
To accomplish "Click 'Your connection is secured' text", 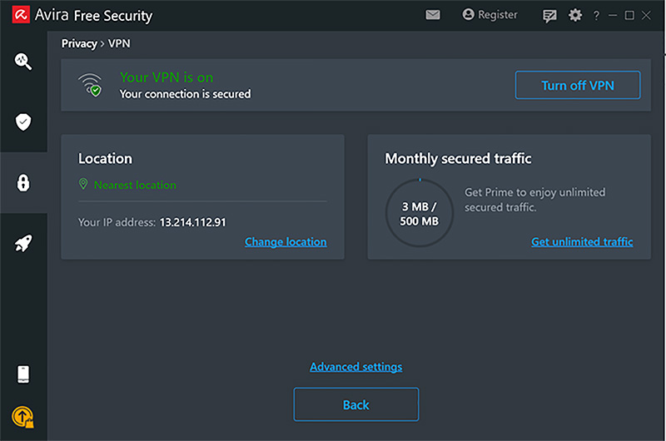I will pyautogui.click(x=185, y=94).
